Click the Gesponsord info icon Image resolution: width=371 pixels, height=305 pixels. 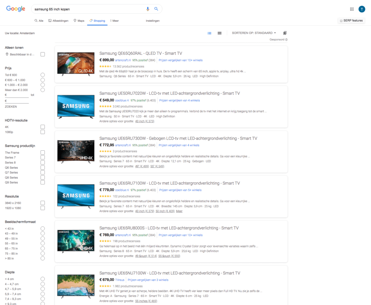pos(286,40)
